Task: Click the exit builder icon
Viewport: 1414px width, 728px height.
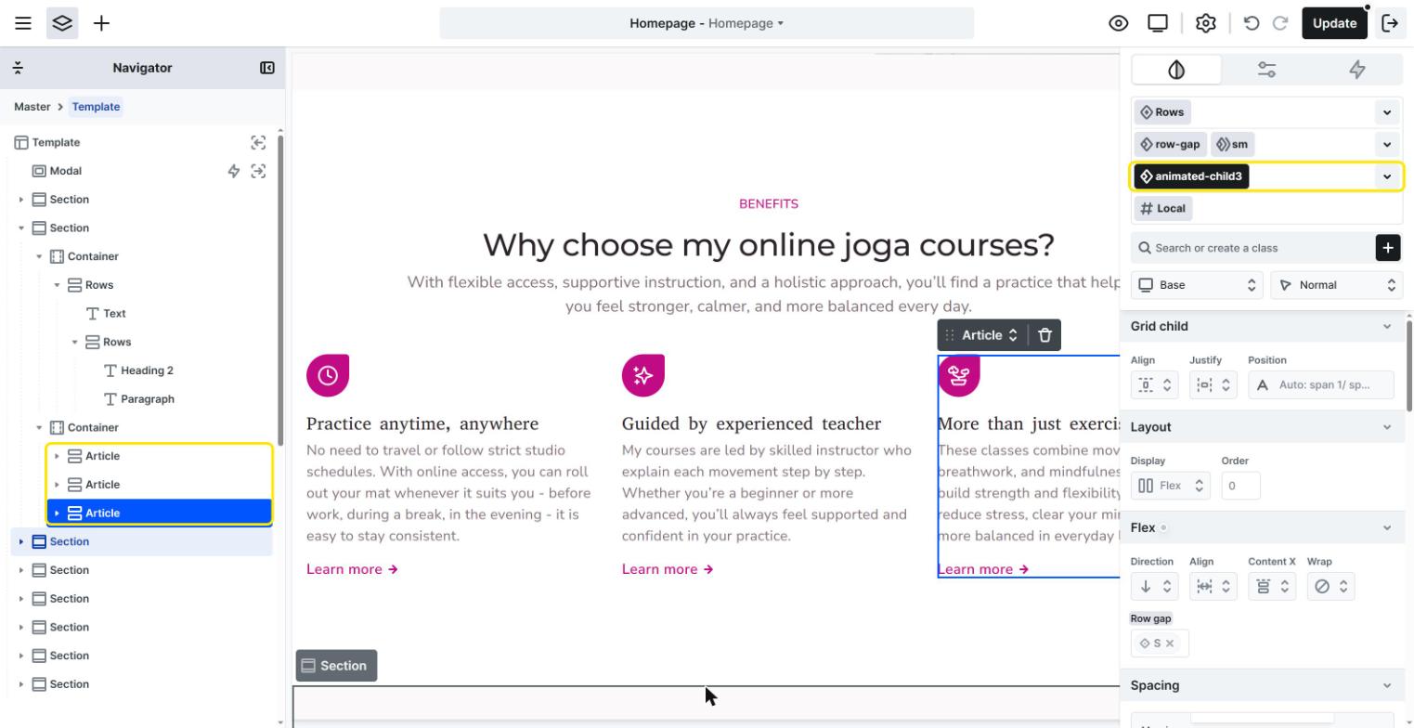Action: tap(1391, 23)
